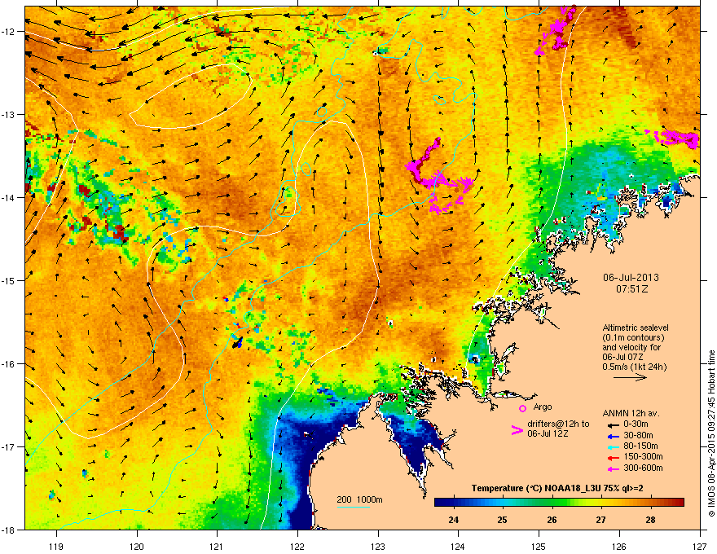Click the cyan 80-150m arrow legend symbol

pos(613,446)
